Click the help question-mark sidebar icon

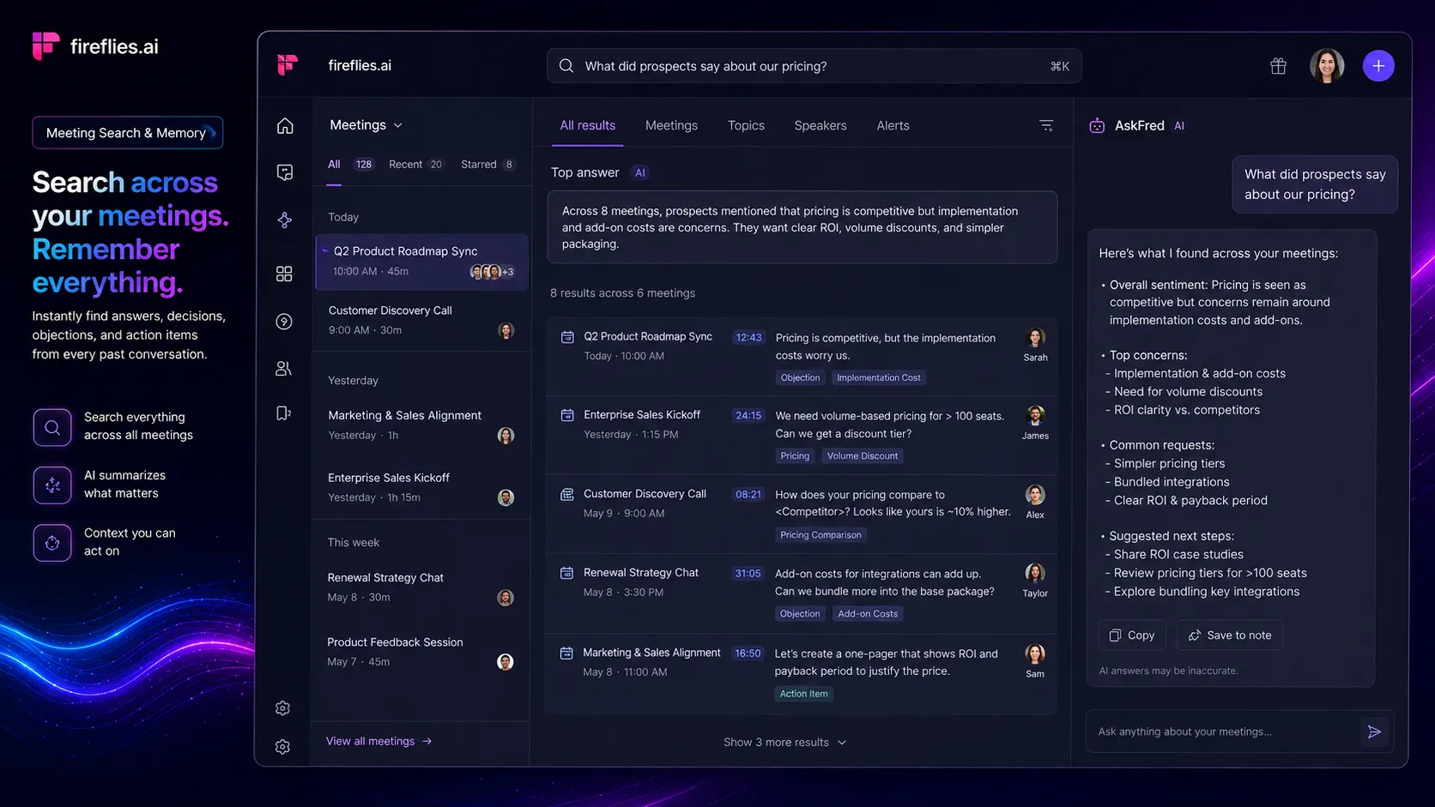point(284,322)
